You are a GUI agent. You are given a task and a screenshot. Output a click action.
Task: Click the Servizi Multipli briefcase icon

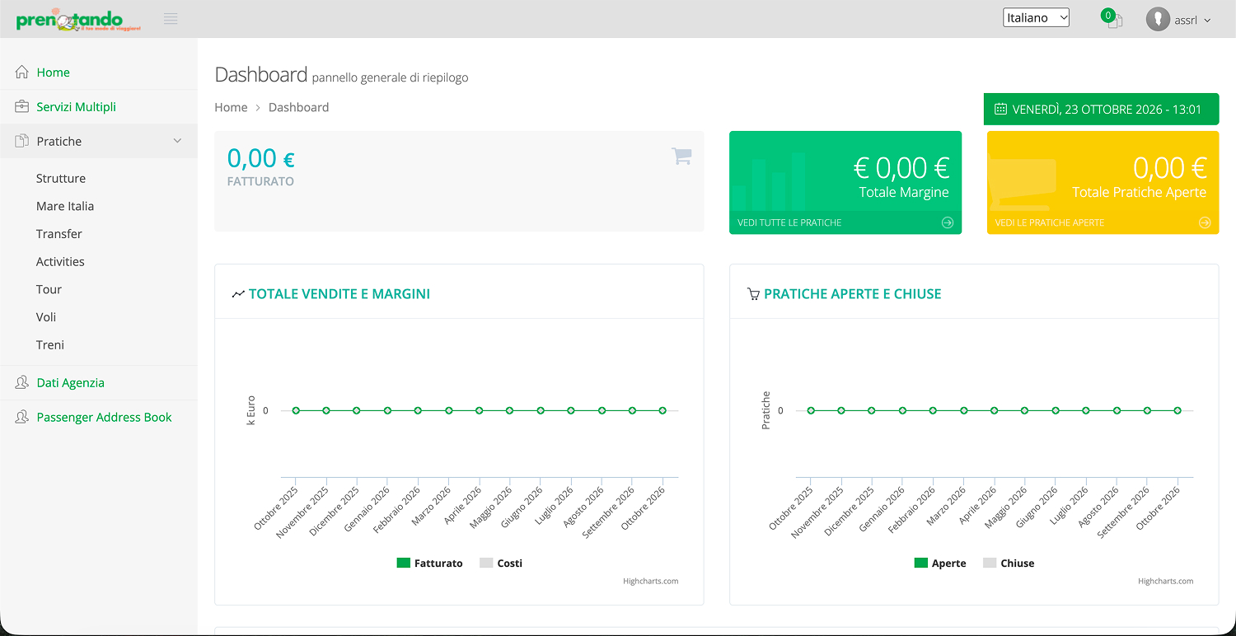pyautogui.click(x=22, y=107)
